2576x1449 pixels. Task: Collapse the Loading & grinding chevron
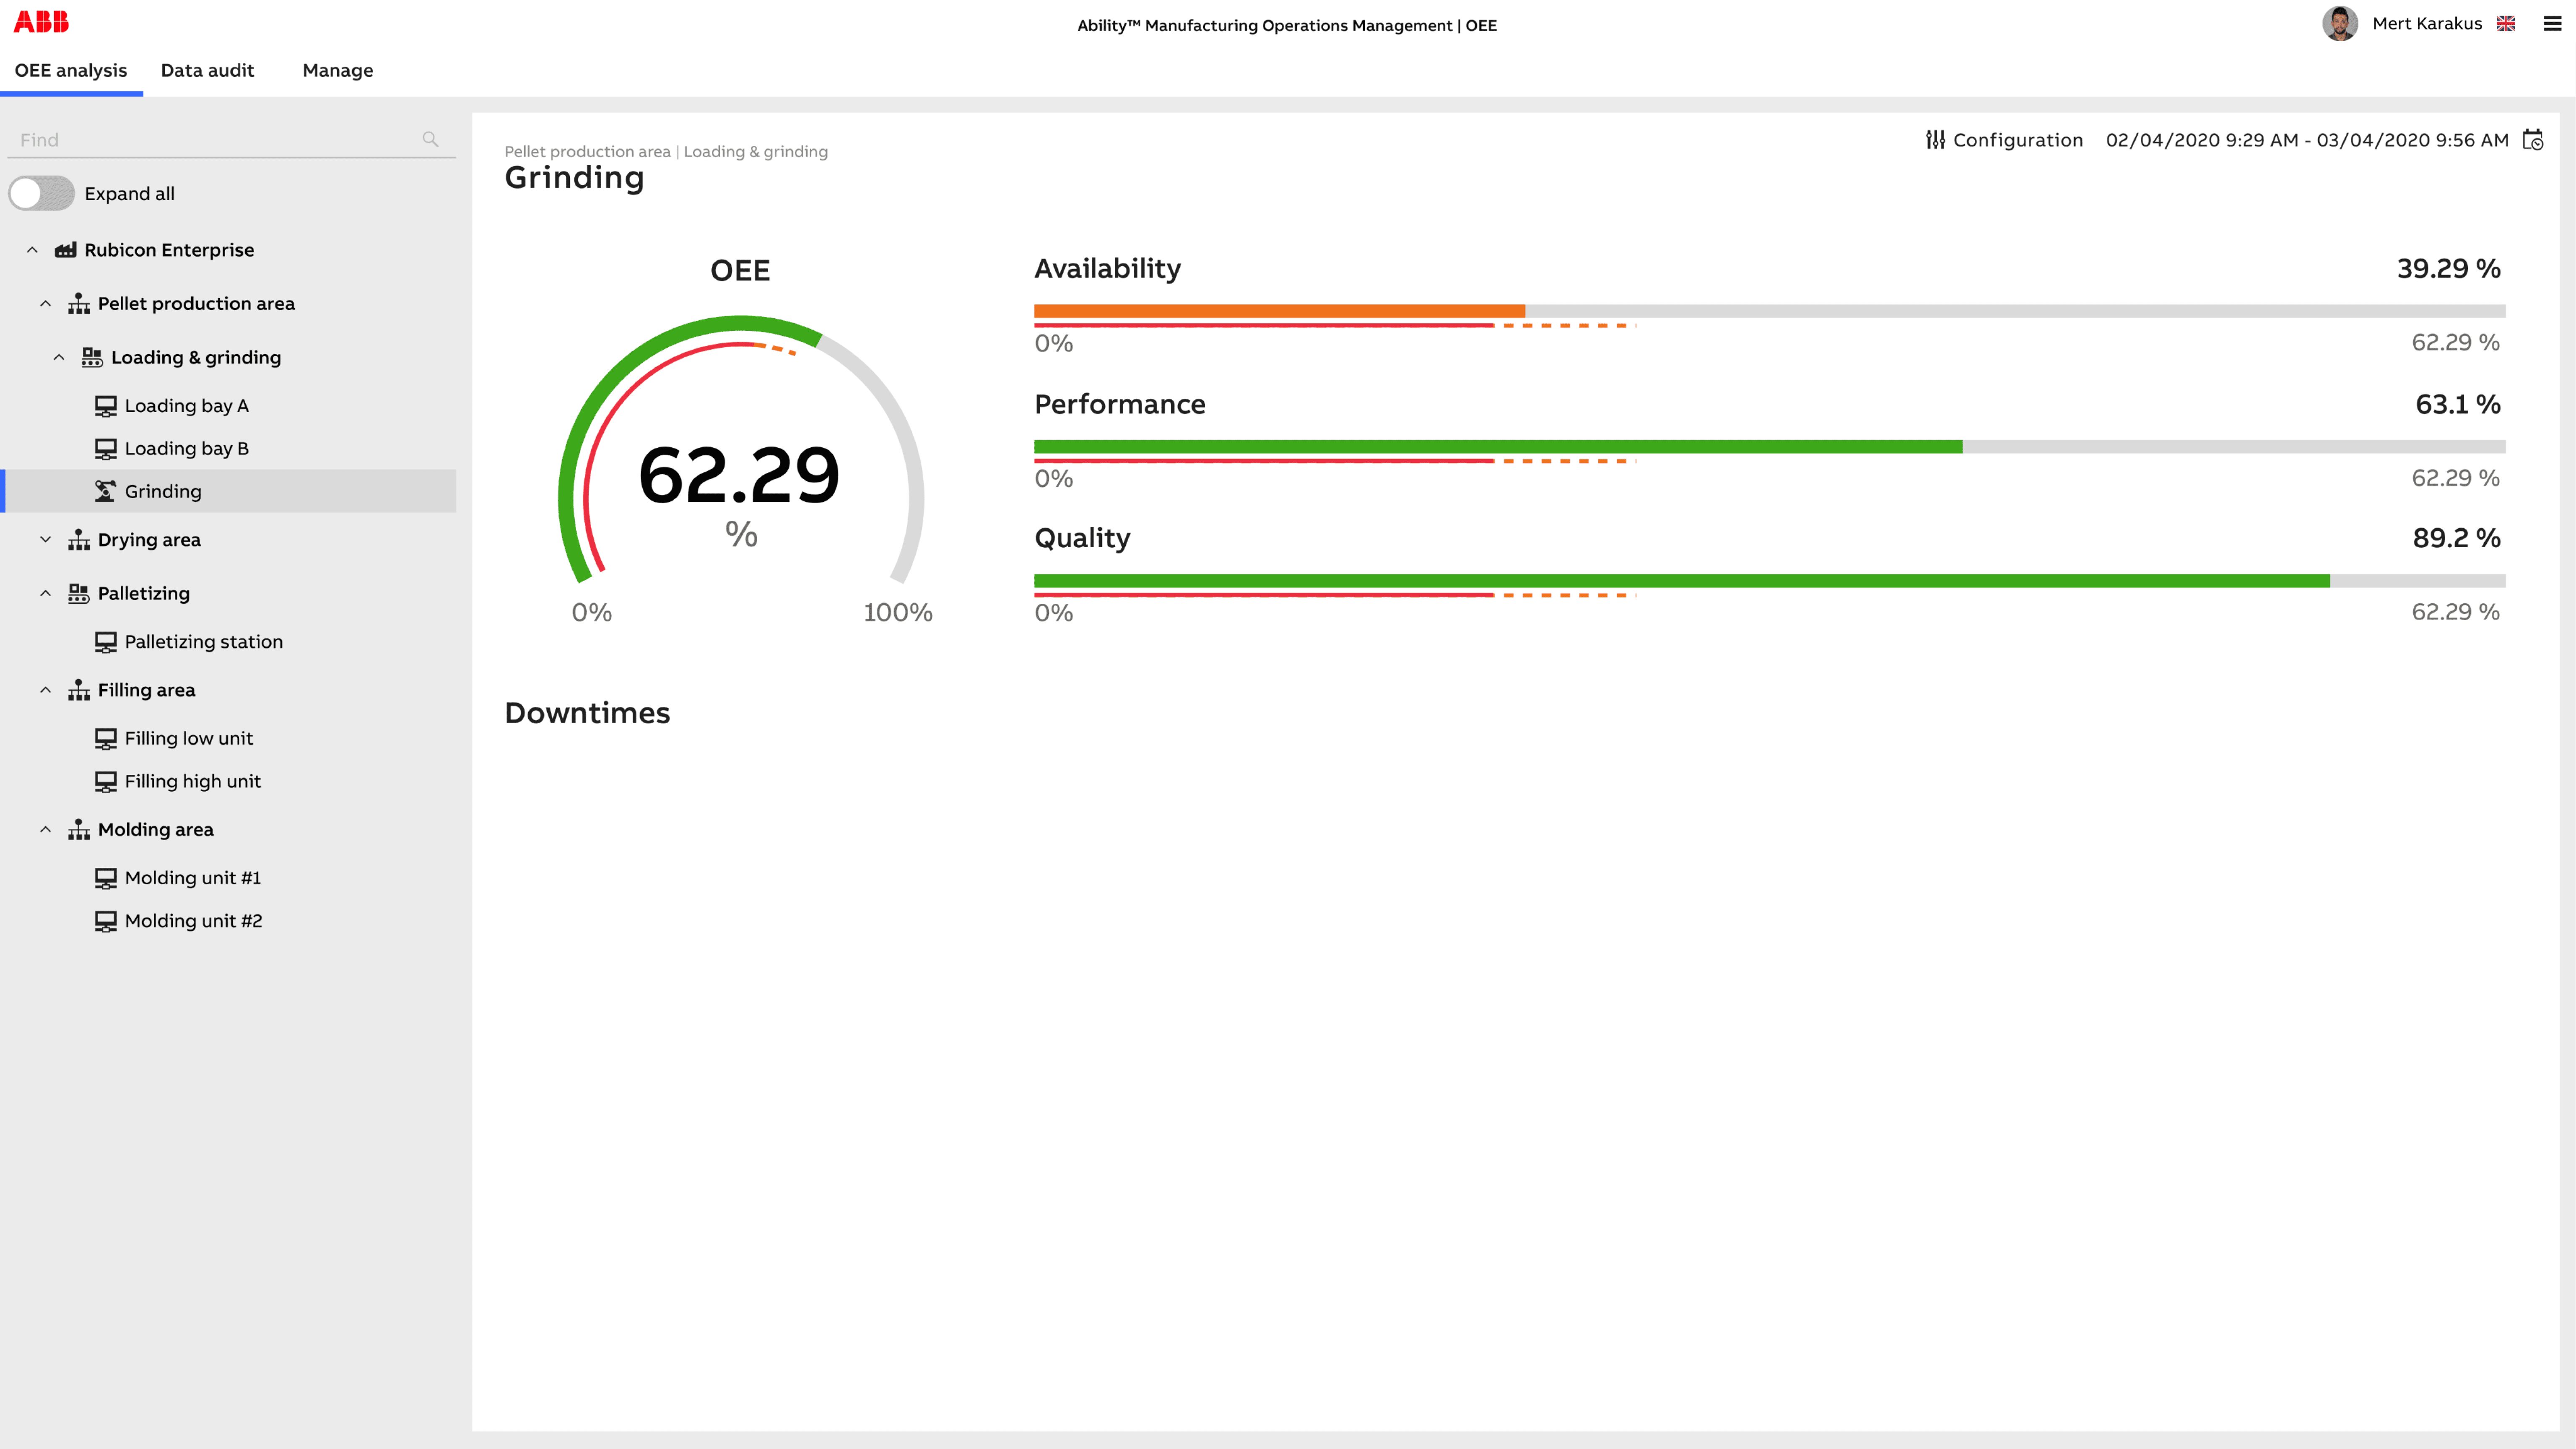pos(59,357)
